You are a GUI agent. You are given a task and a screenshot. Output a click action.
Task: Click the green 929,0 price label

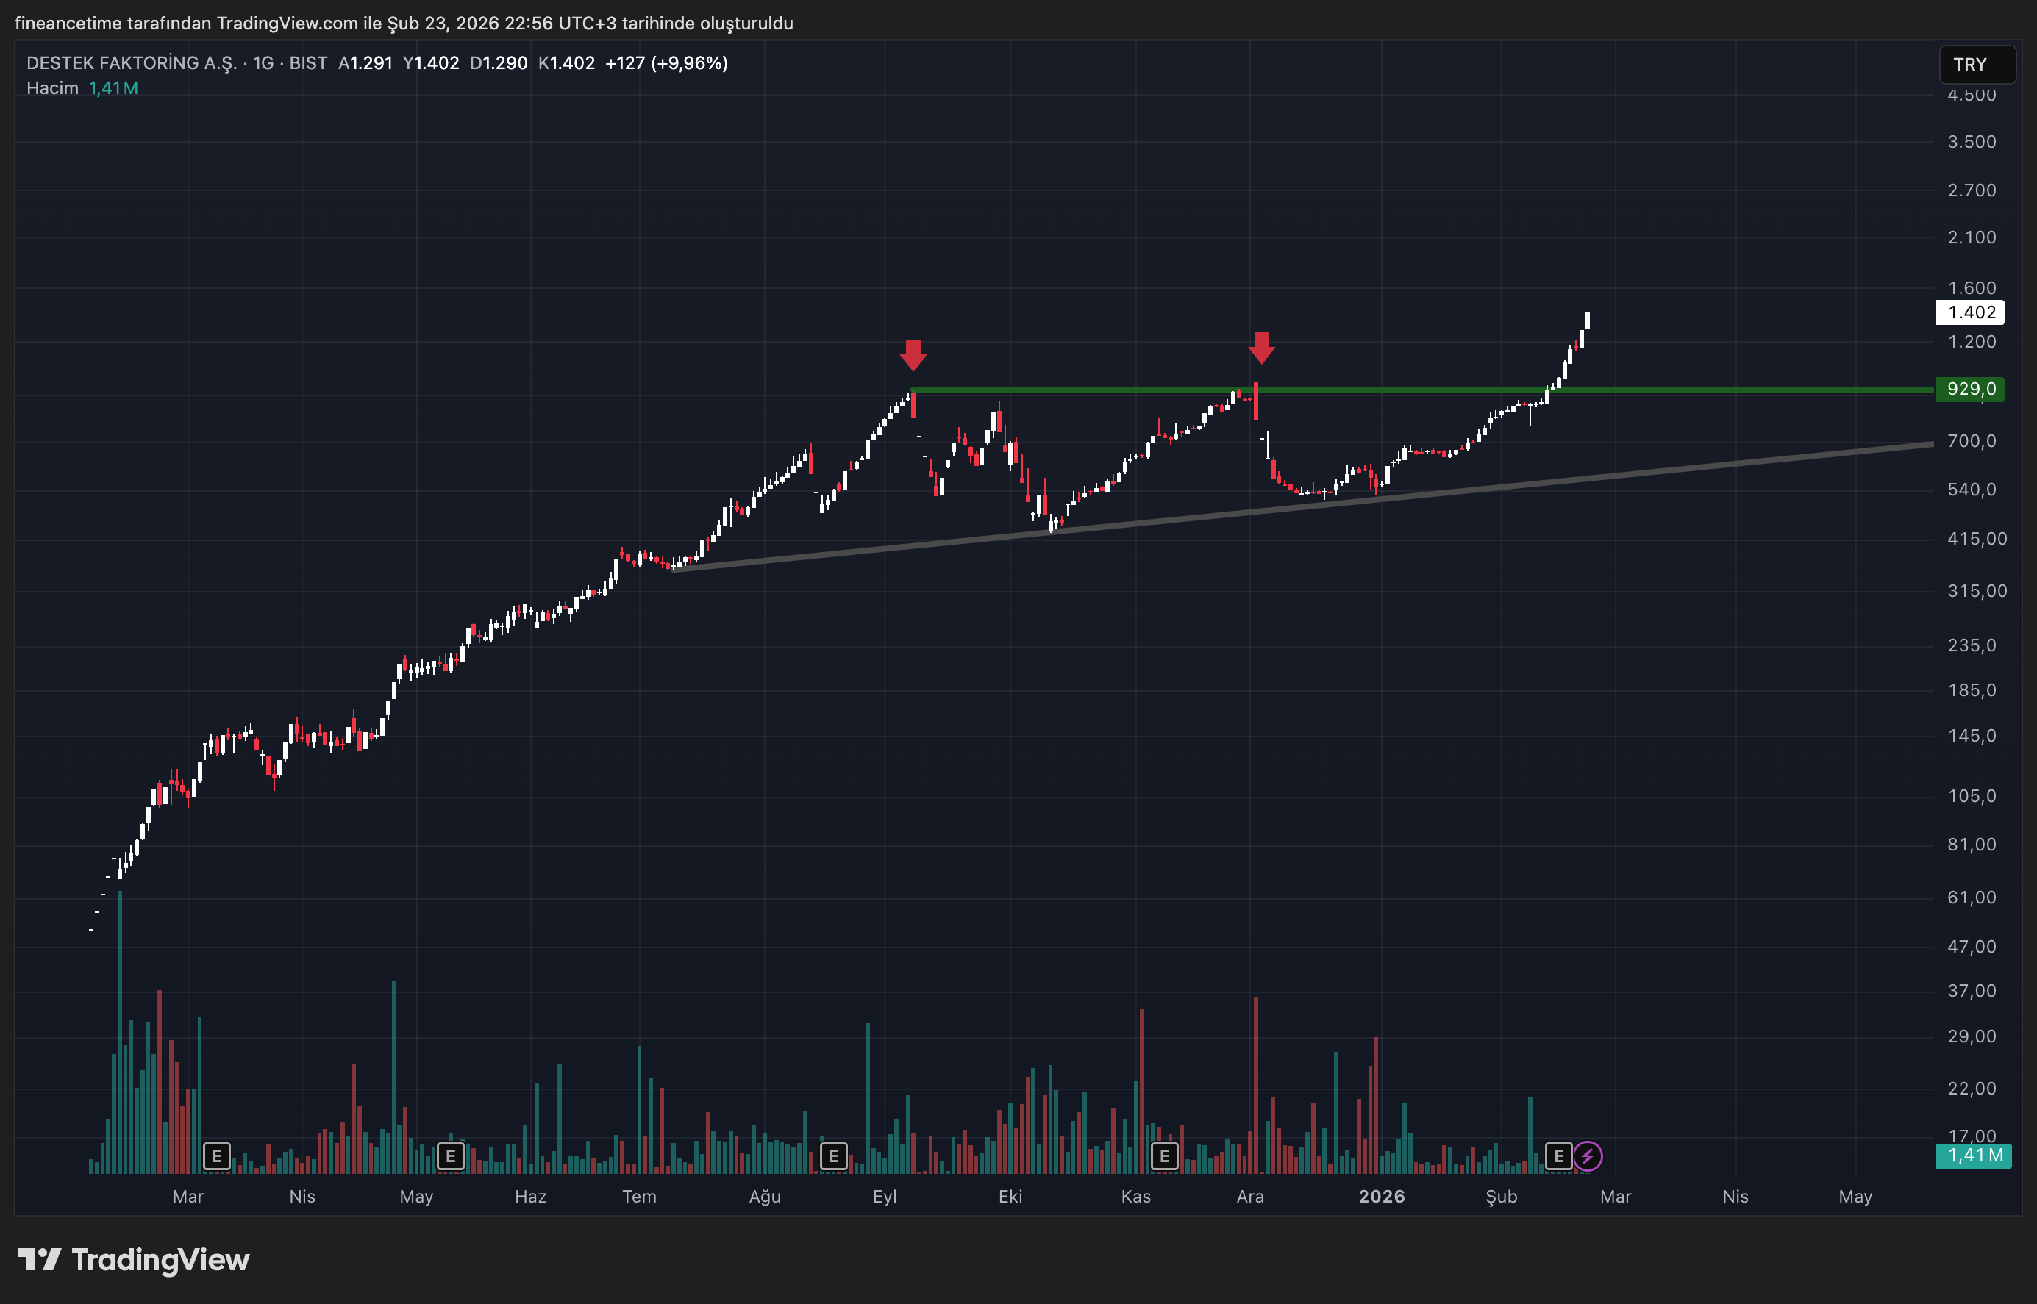[1970, 389]
